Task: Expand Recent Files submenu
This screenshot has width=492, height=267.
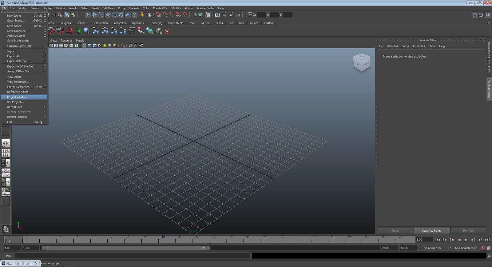Action: pyautogui.click(x=24, y=107)
